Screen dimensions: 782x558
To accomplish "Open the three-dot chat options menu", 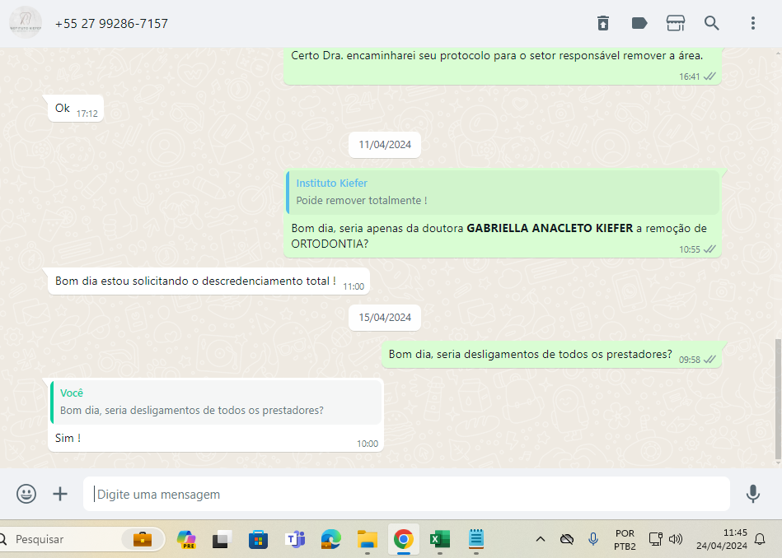I will (752, 23).
